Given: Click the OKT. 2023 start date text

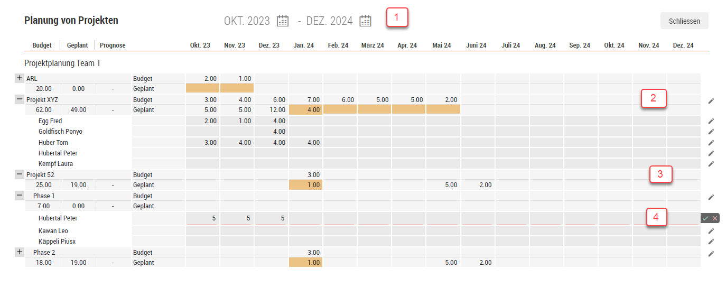Looking at the screenshot, I should [x=247, y=21].
